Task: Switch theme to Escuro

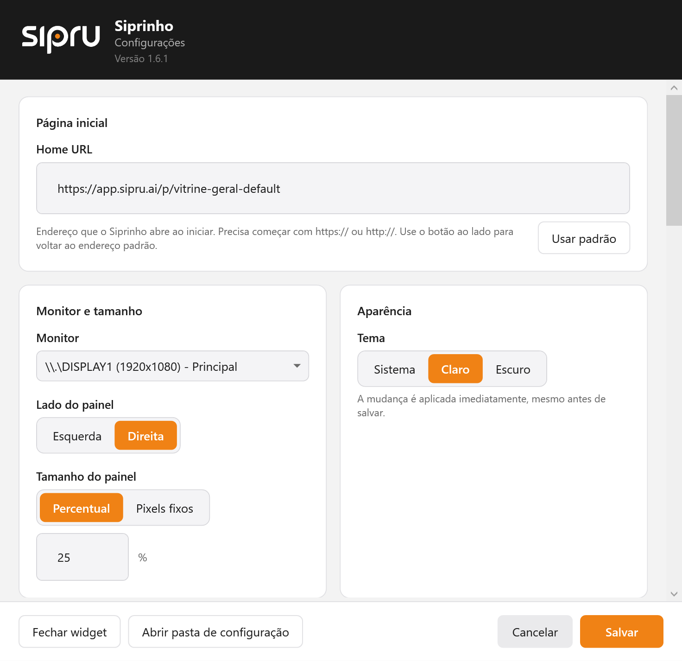Action: [x=513, y=369]
